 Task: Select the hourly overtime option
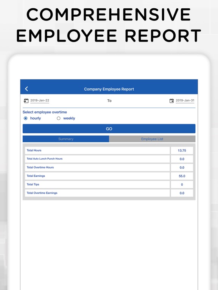pyautogui.click(x=26, y=118)
